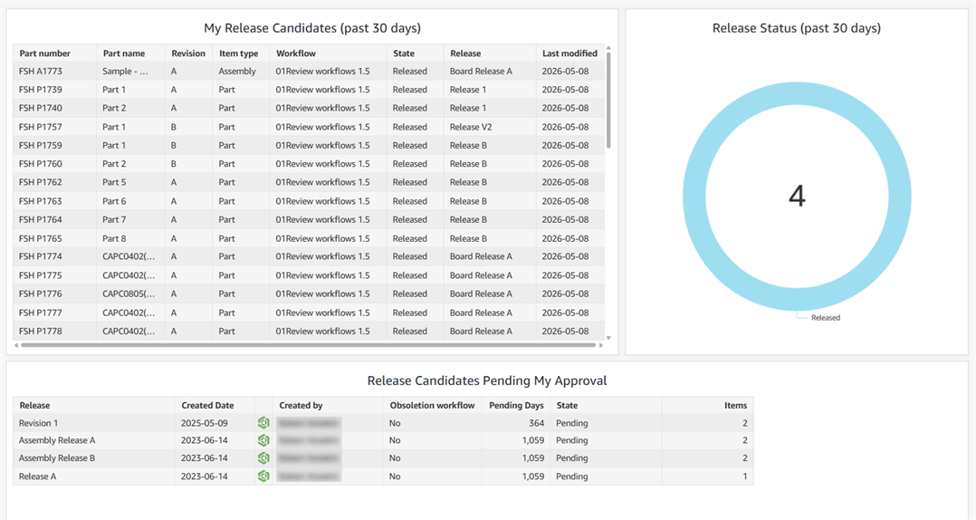
Task: Sort by State header in candidates table
Action: 404,53
